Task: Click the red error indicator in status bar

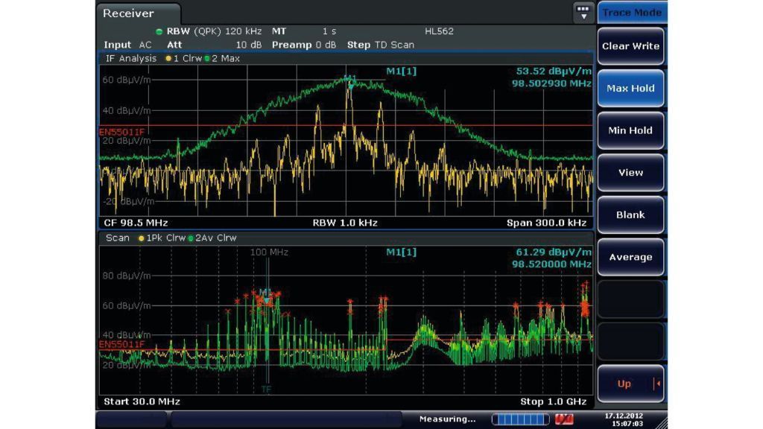Action: tap(565, 419)
